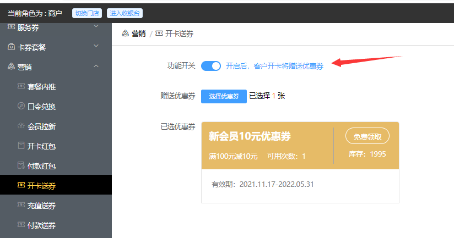The height and width of the screenshot is (238, 454).
Task: Click the 切换门店 button
Action: coord(87,13)
